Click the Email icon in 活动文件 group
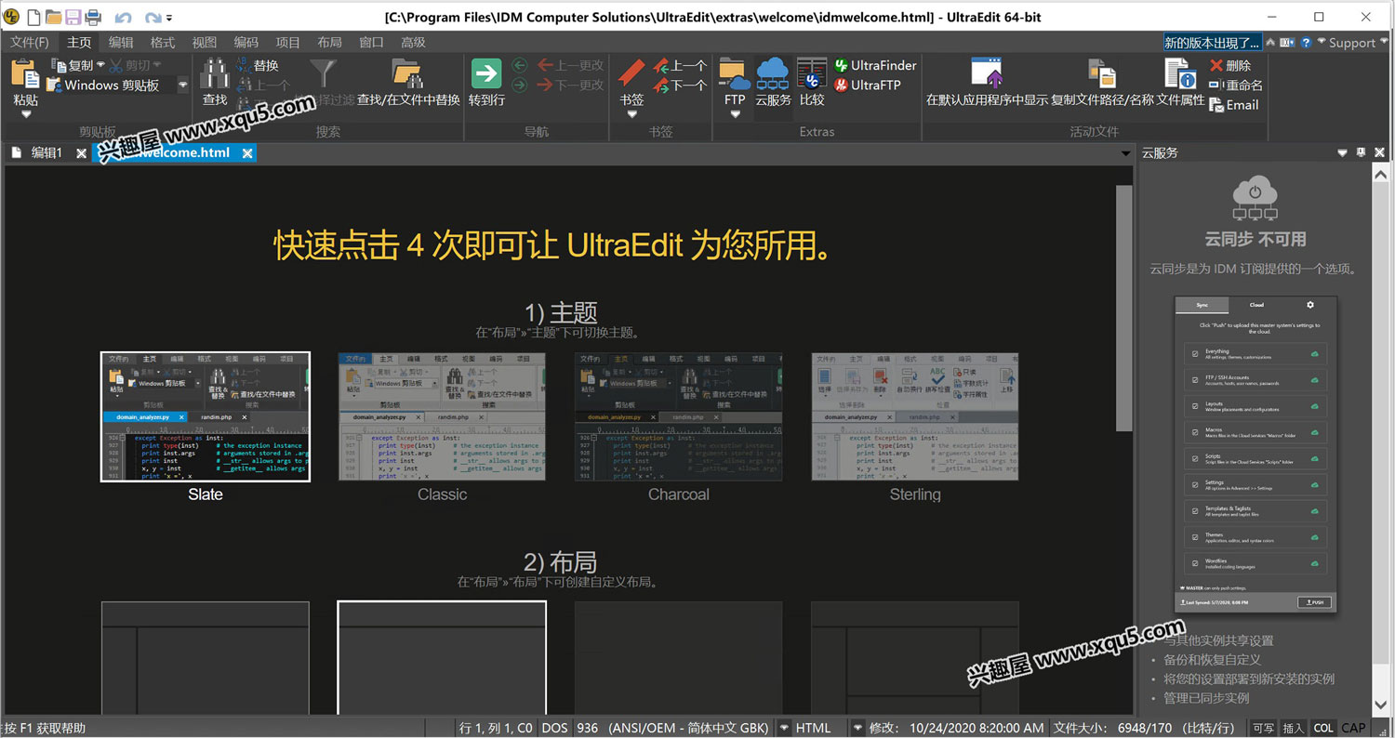The image size is (1395, 738). coord(1216,105)
